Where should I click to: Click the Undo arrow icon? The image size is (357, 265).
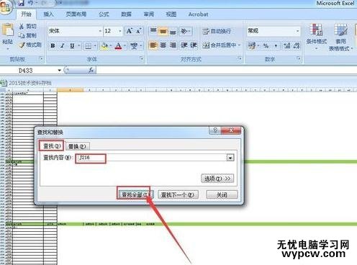tap(30, 3)
